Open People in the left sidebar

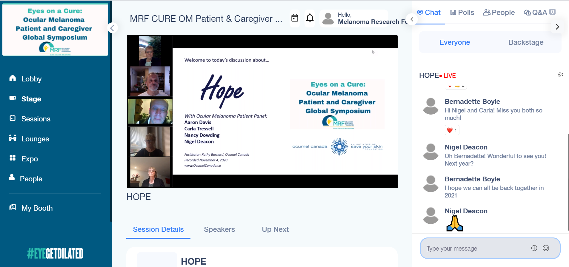[31, 179]
